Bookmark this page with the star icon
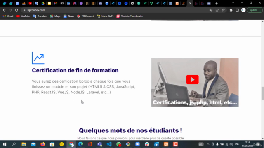This screenshot has width=264, height=148. [223, 10]
